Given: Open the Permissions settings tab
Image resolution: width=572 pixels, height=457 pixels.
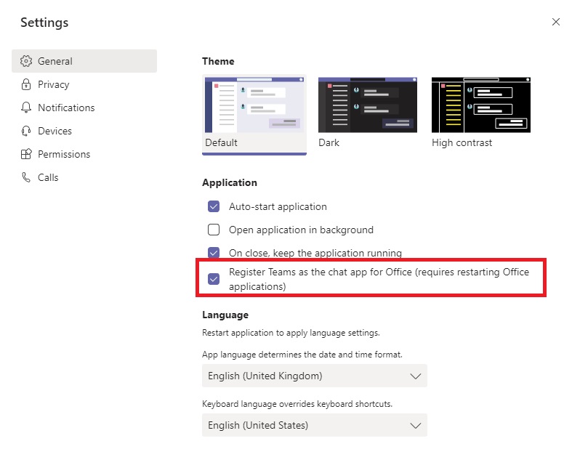Looking at the screenshot, I should (84, 154).
